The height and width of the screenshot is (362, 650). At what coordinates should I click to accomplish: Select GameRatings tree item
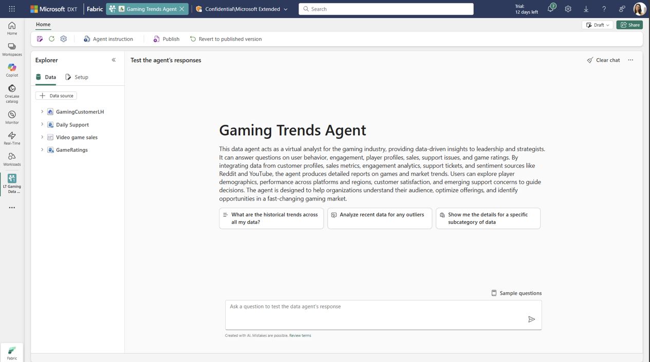point(72,150)
